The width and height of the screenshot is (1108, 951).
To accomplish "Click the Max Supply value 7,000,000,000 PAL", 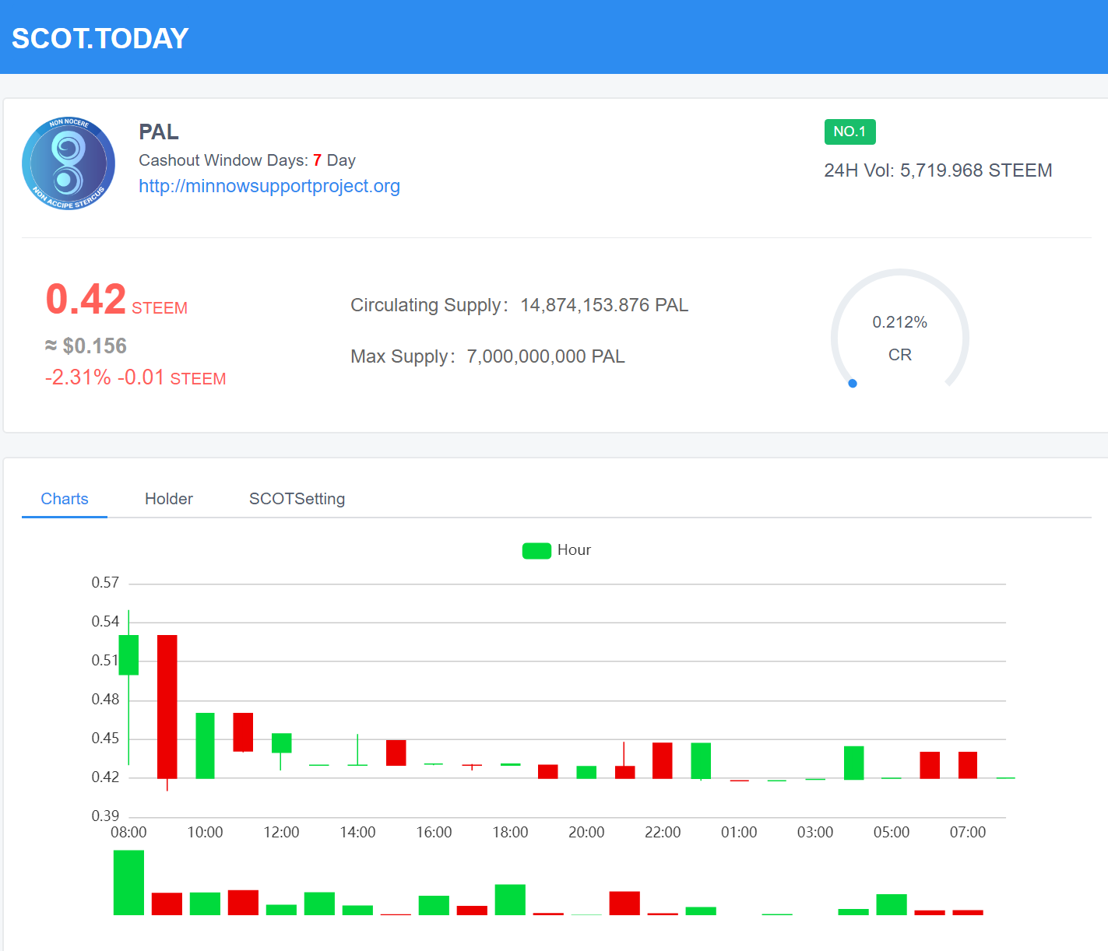I will pos(546,356).
